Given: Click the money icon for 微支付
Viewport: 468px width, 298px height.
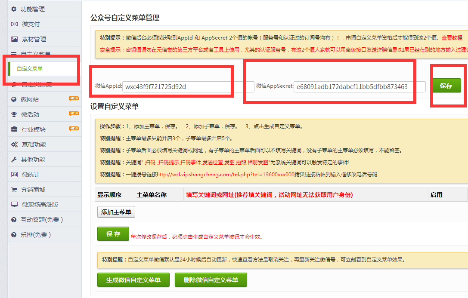Looking at the screenshot, I should pyautogui.click(x=14, y=24).
